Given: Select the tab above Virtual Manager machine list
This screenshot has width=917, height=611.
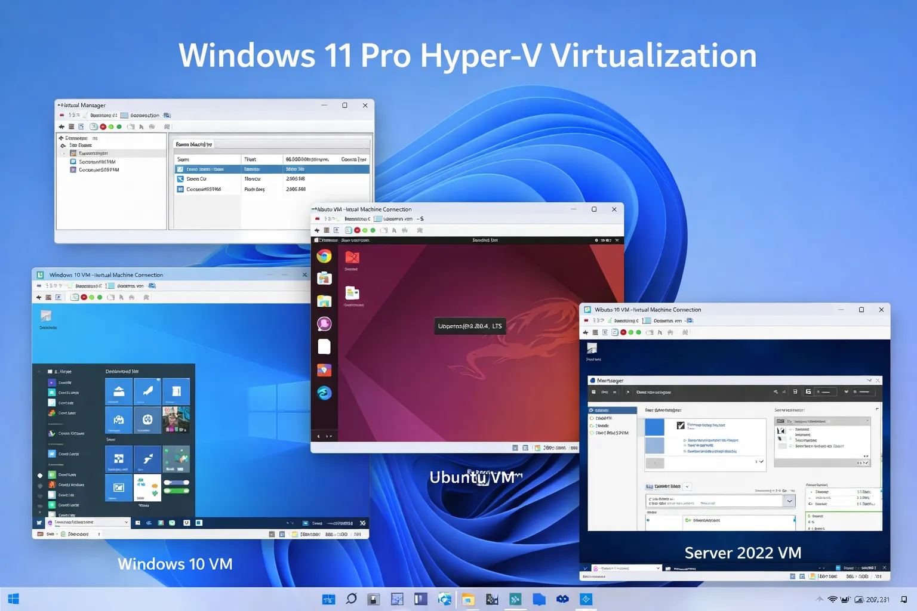Looking at the screenshot, I should pos(194,144).
